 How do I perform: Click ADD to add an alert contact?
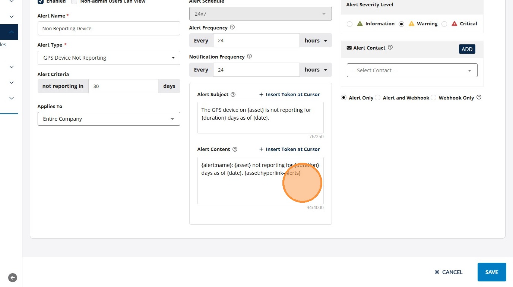(467, 49)
